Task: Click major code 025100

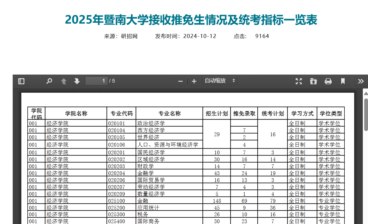Action: click(x=117, y=201)
